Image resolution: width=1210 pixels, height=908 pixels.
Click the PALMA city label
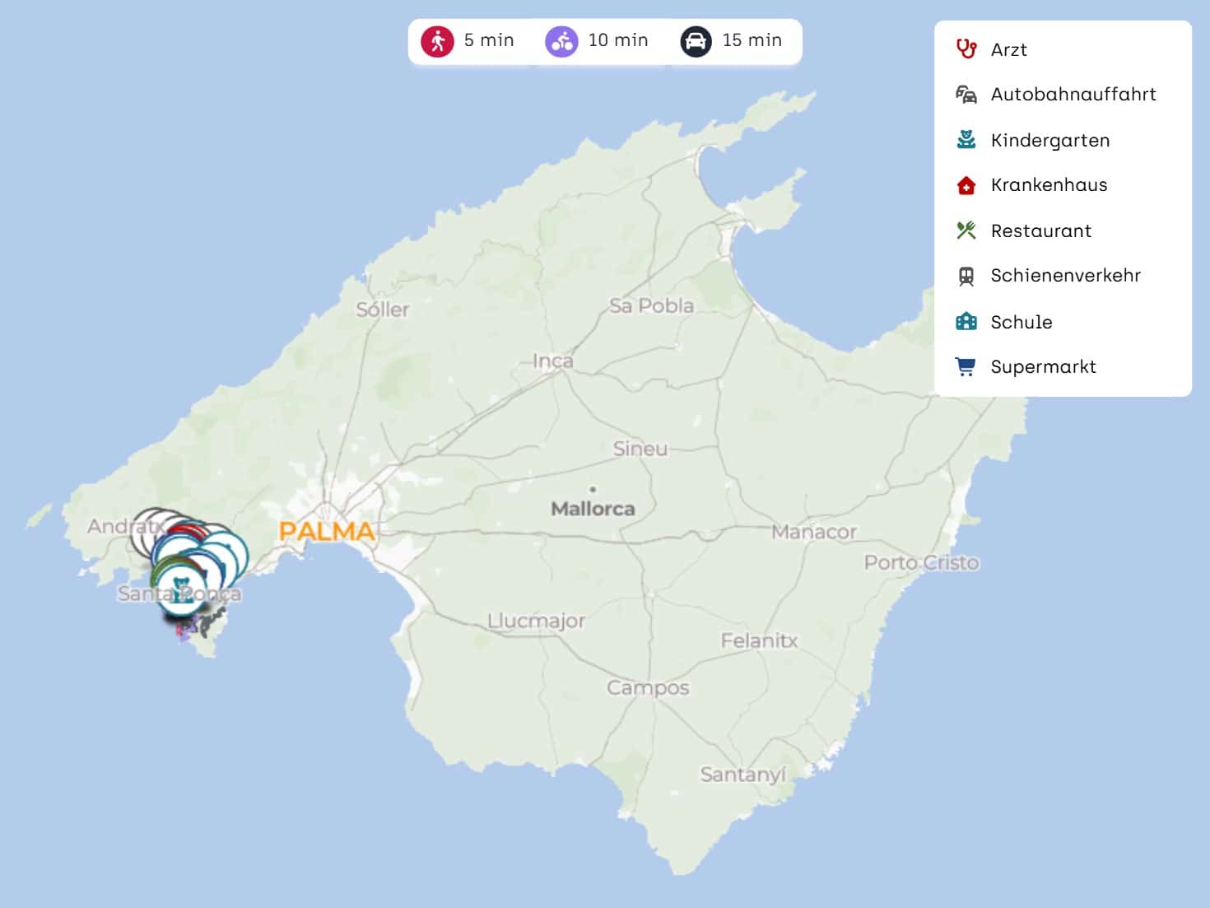coord(327,531)
